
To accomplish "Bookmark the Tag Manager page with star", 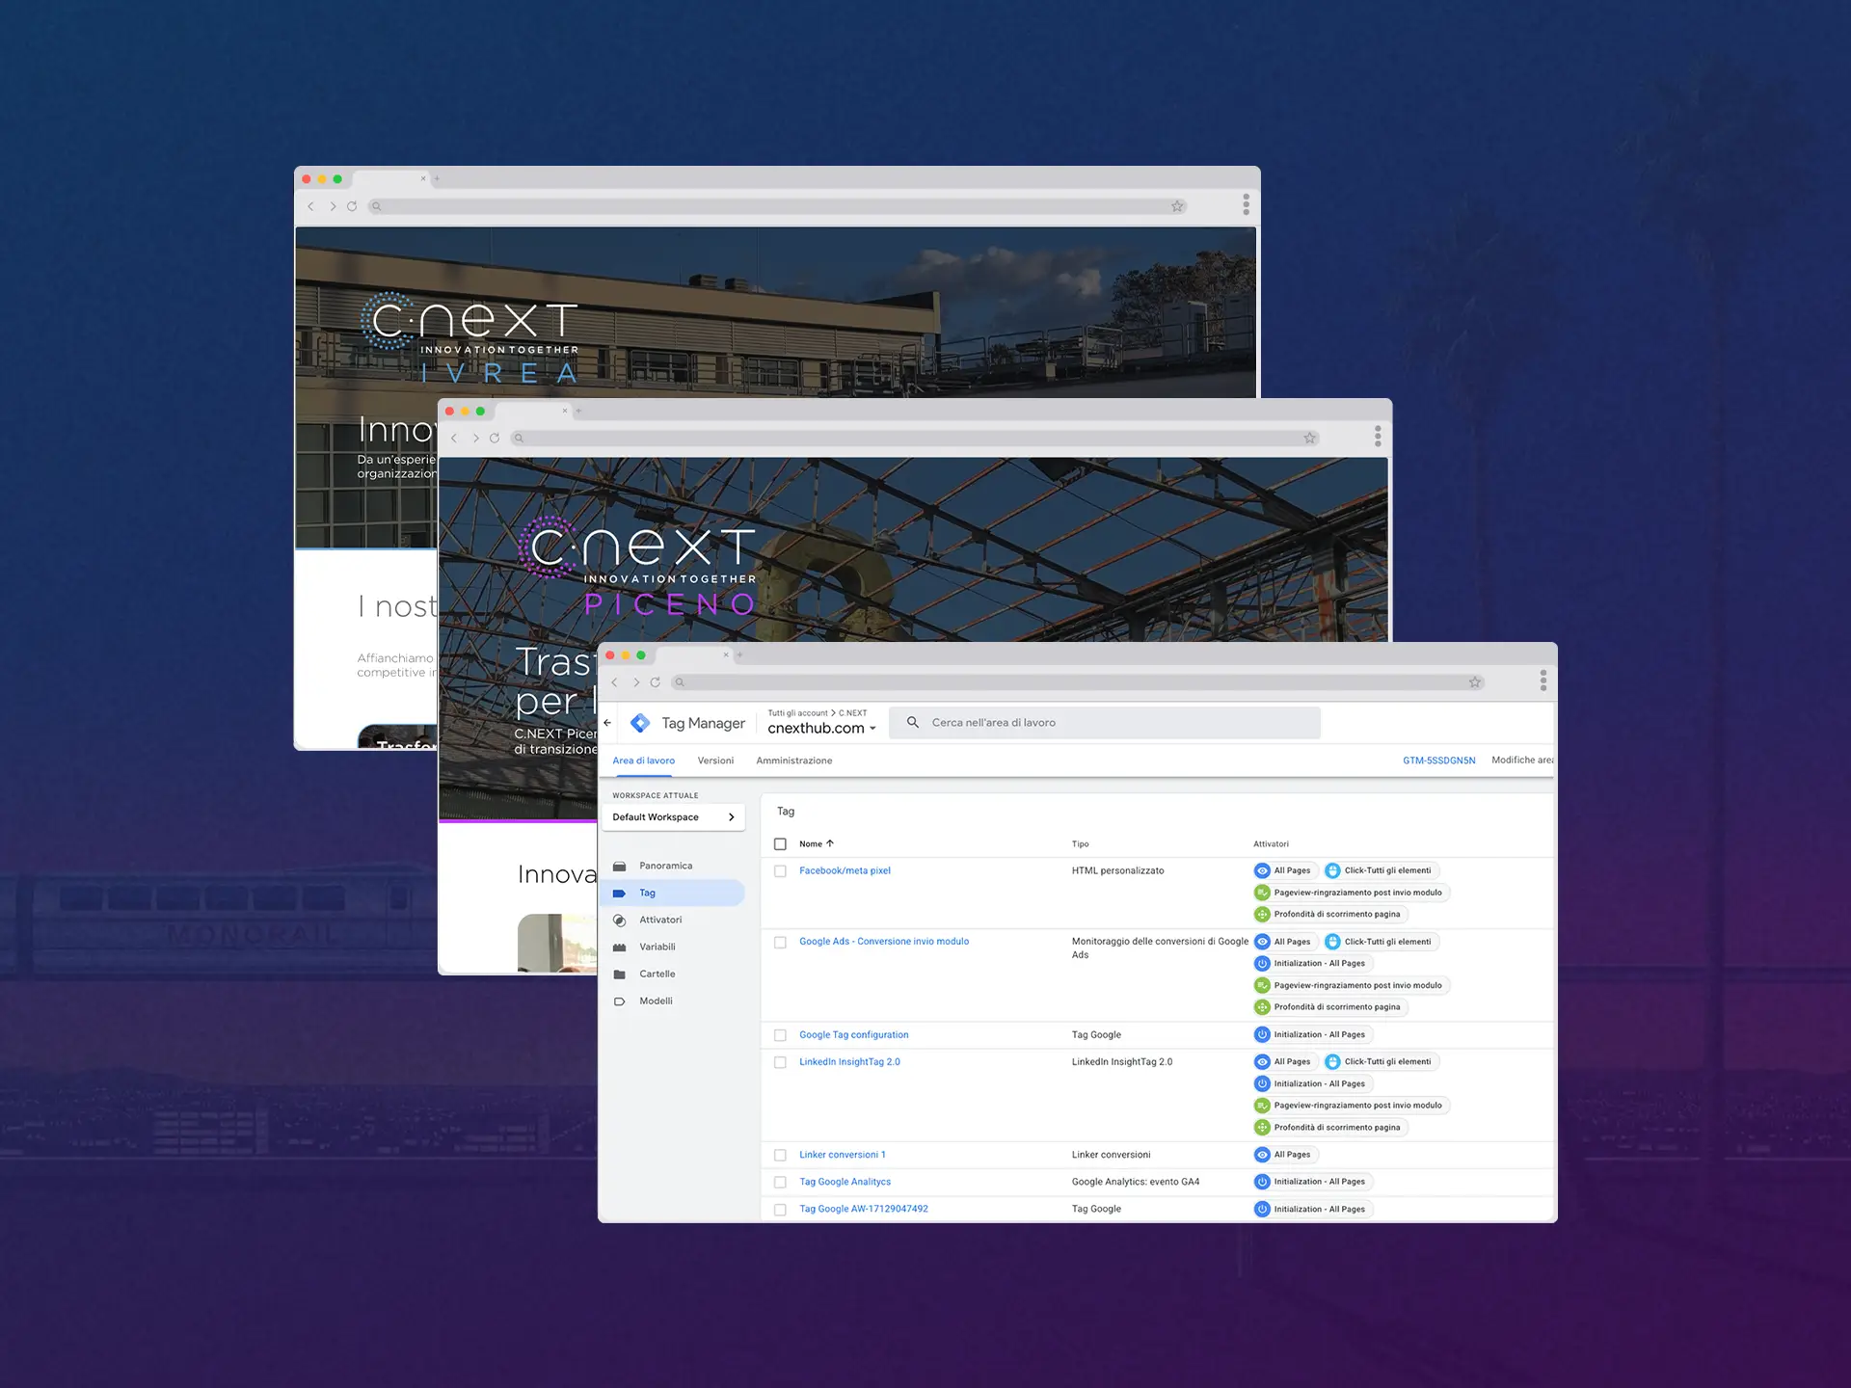I will point(1475,682).
